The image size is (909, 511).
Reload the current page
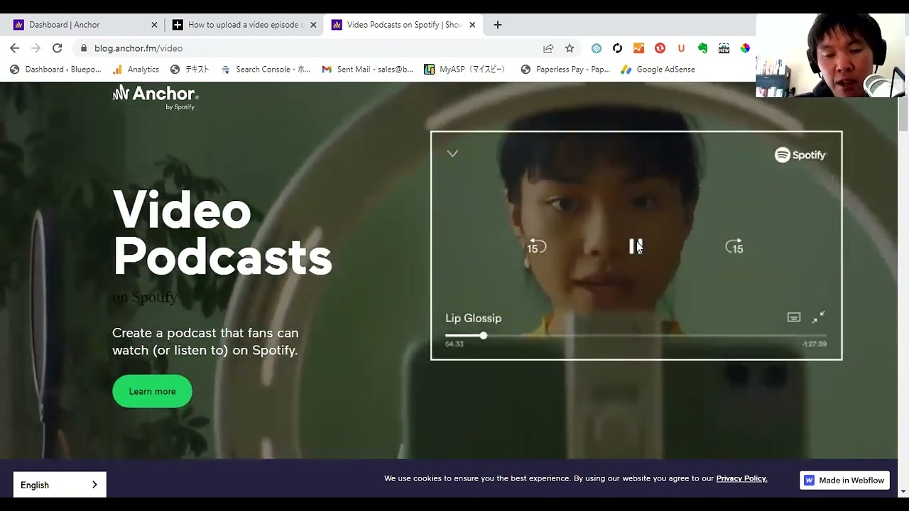coord(58,48)
